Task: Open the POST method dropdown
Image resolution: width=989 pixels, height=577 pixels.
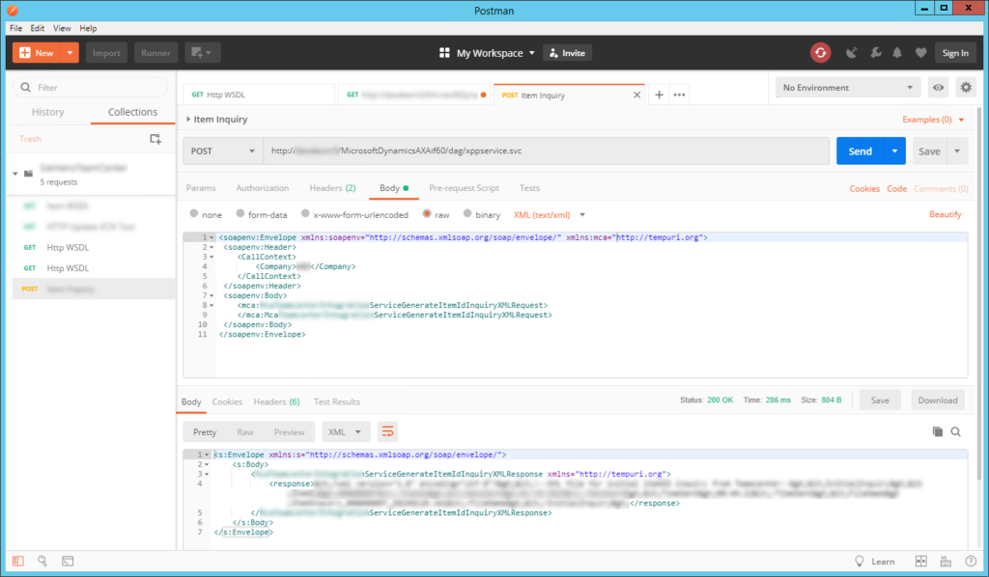Action: coord(226,151)
